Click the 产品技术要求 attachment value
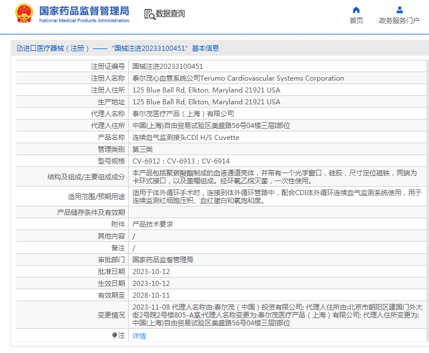This screenshot has height=353, width=429. (152, 224)
